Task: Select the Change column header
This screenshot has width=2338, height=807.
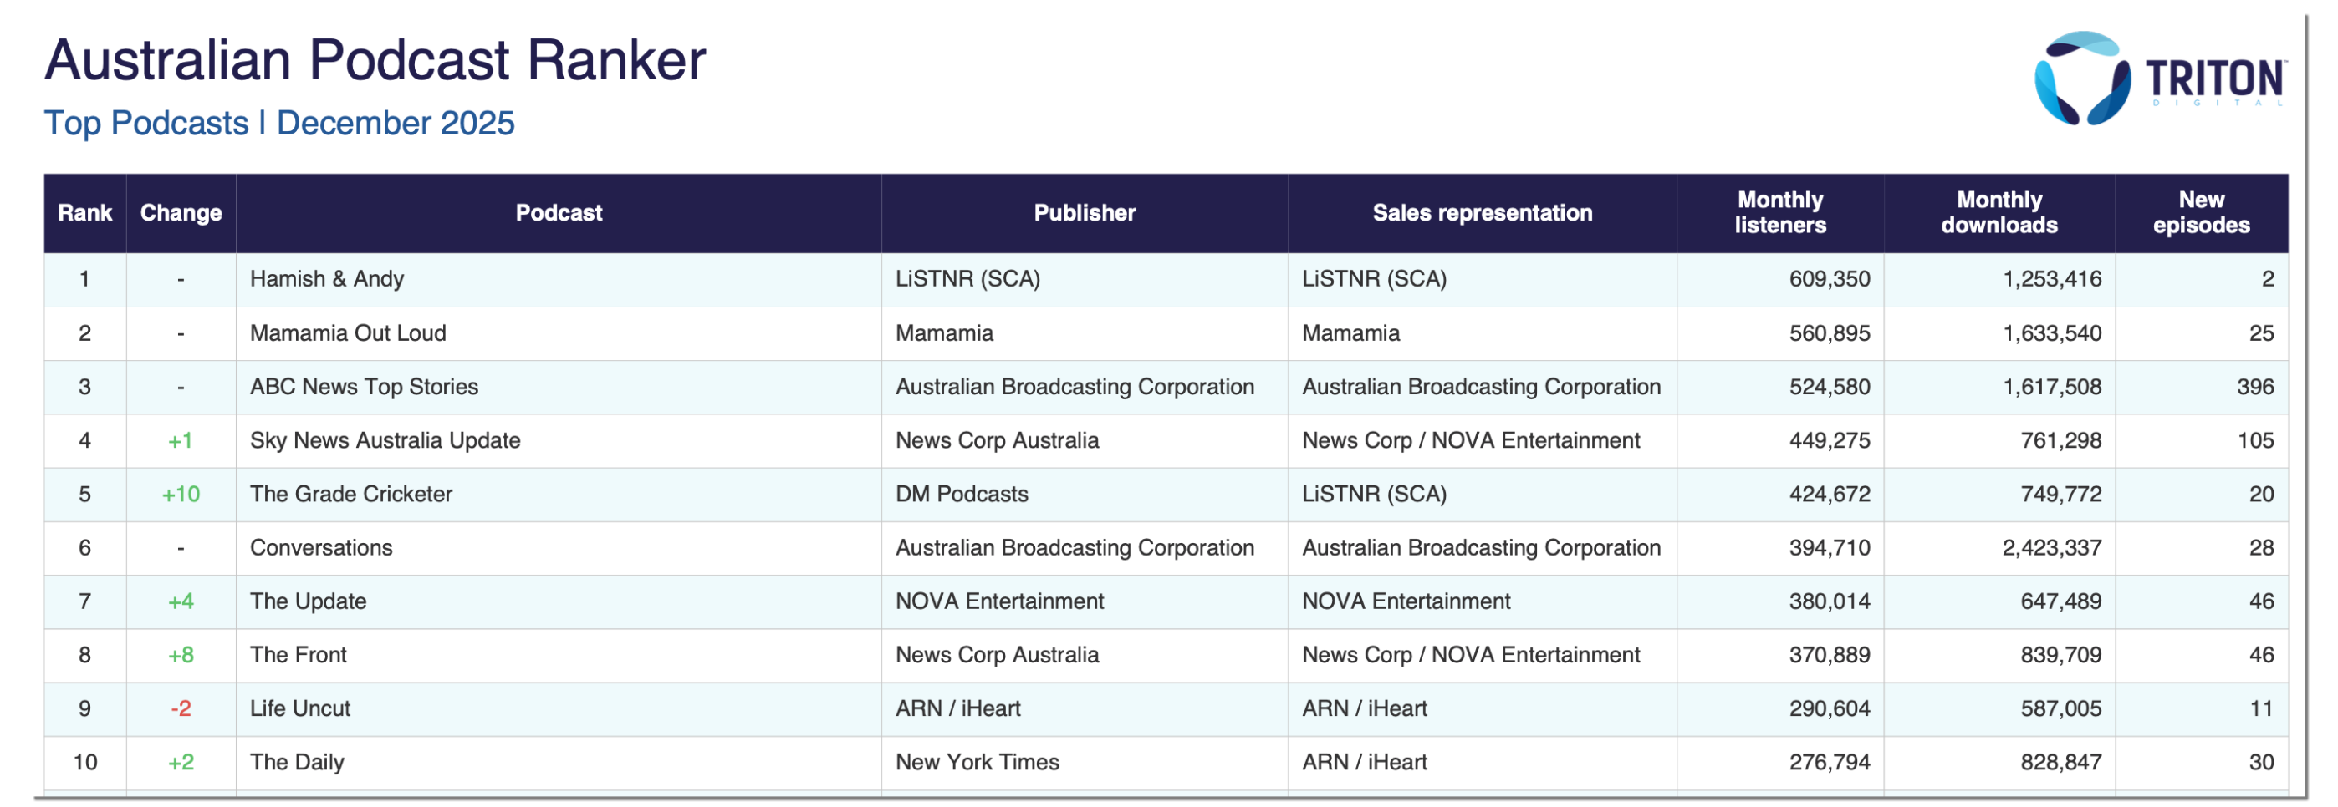Action: coord(181,213)
